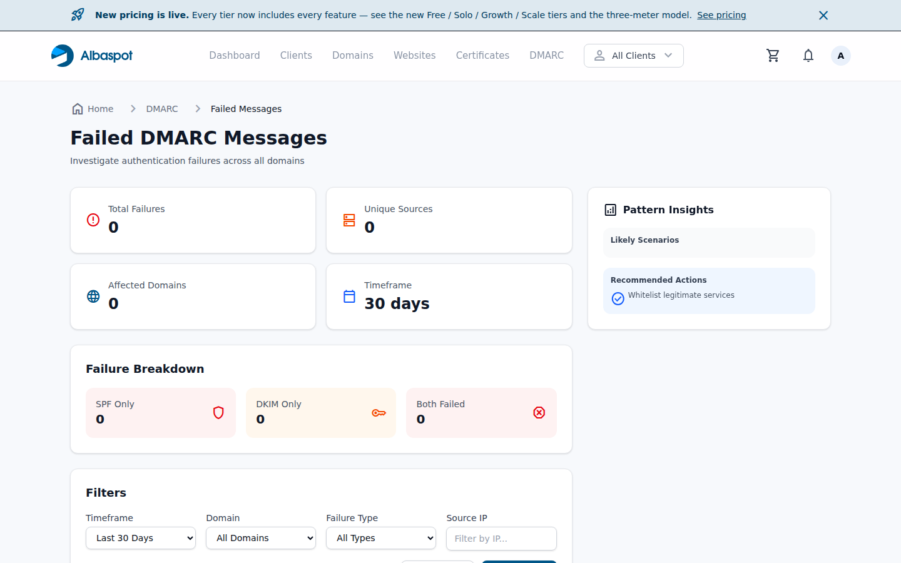Click the Whitelist legitimate services check icon

coord(618,298)
